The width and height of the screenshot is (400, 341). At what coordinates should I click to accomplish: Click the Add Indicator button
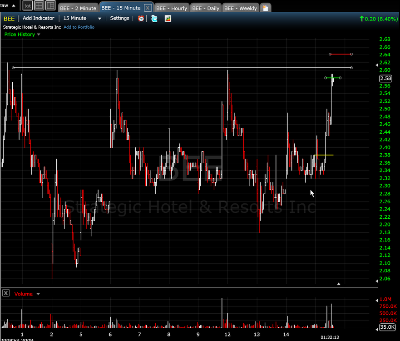(39, 18)
